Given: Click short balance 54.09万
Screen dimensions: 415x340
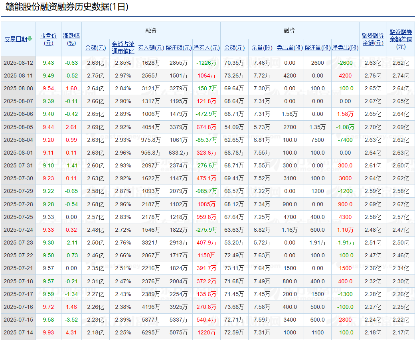Looking at the screenshot, I should tap(234, 127).
